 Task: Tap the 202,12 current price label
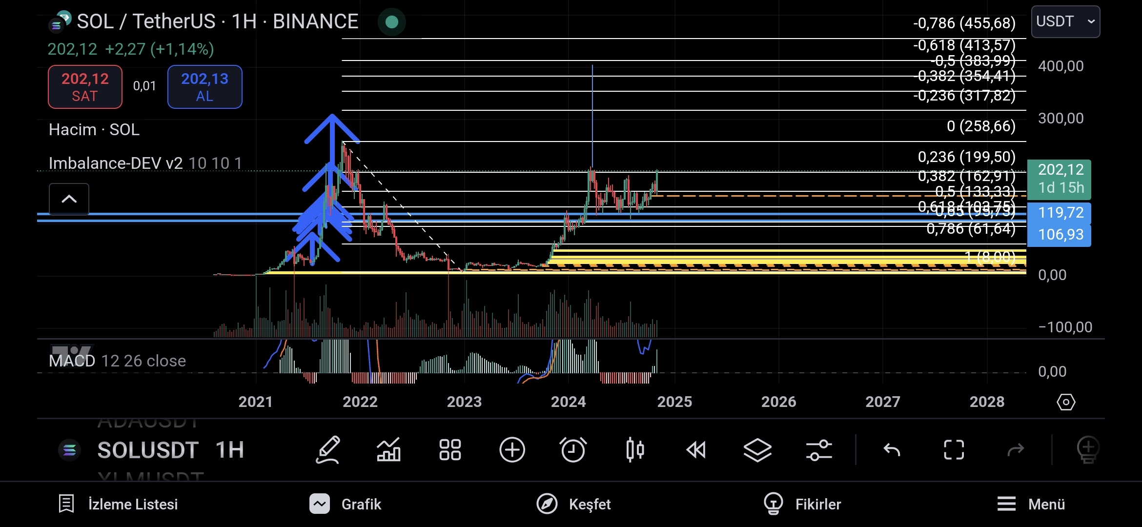[1059, 179]
